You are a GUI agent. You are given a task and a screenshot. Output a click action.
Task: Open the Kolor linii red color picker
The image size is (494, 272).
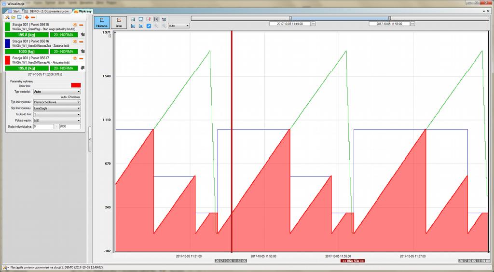(76, 85)
